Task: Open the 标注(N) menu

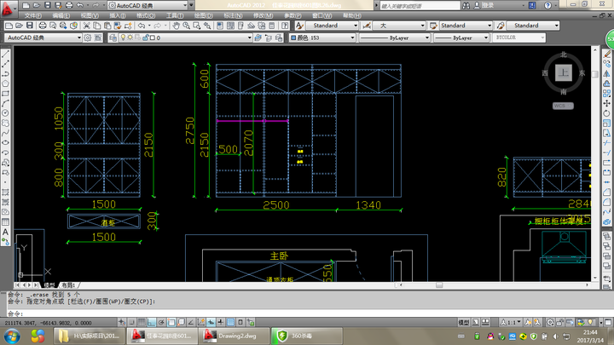Action: click(x=233, y=15)
